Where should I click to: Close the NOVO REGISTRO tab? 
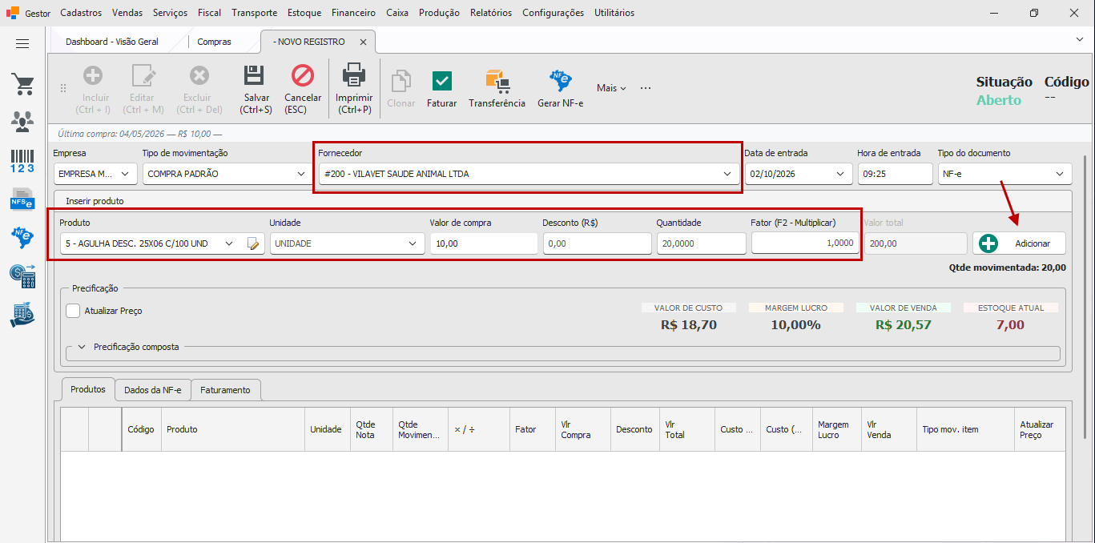pos(363,42)
